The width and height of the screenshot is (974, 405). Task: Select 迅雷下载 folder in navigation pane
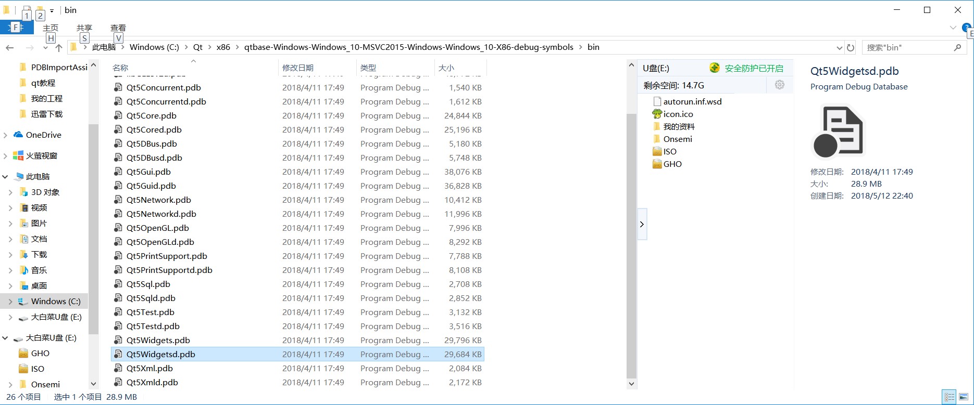point(46,114)
